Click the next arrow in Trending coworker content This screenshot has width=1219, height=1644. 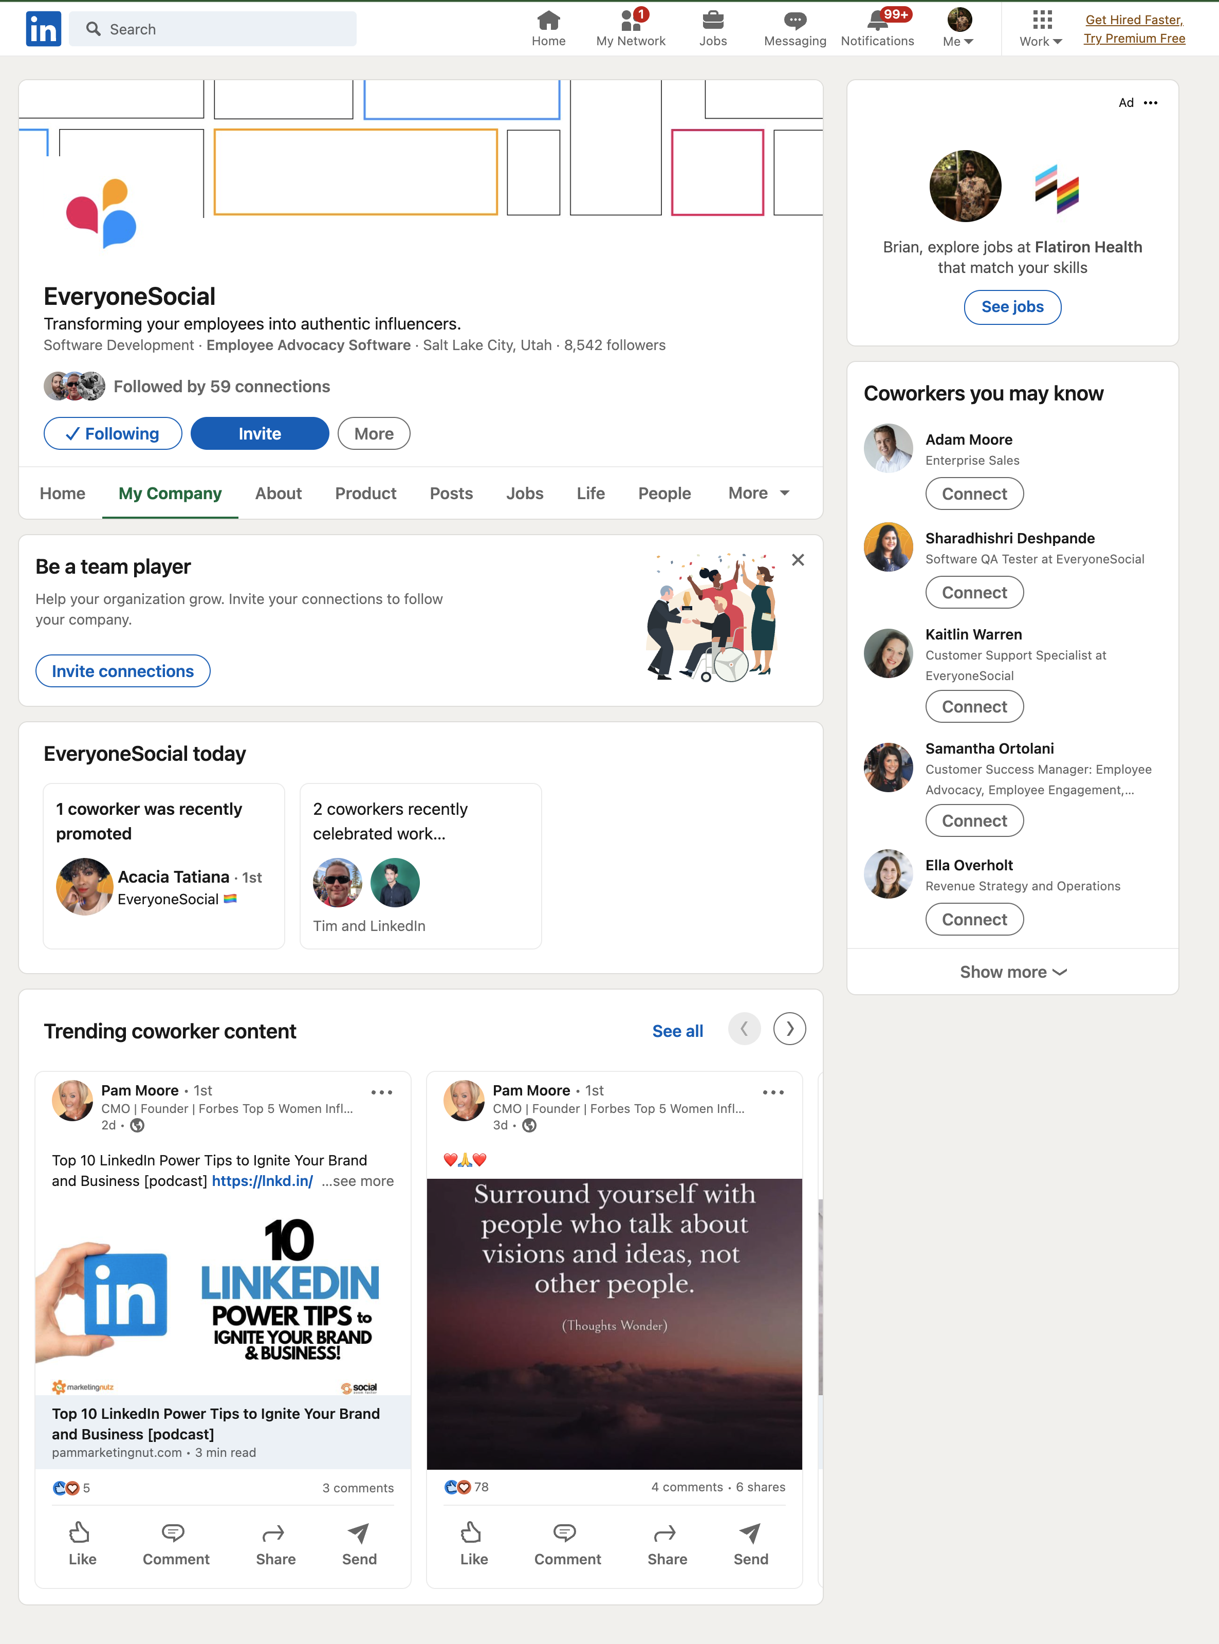click(x=789, y=1028)
